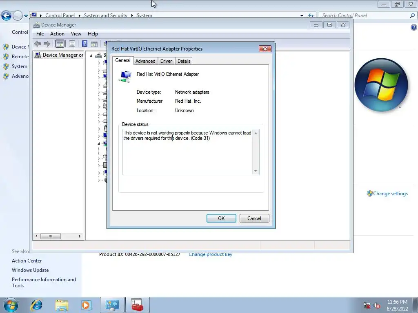Click System protection link in left pane
Image resolution: width=418 pixels, height=313 pixels.
pos(20,66)
